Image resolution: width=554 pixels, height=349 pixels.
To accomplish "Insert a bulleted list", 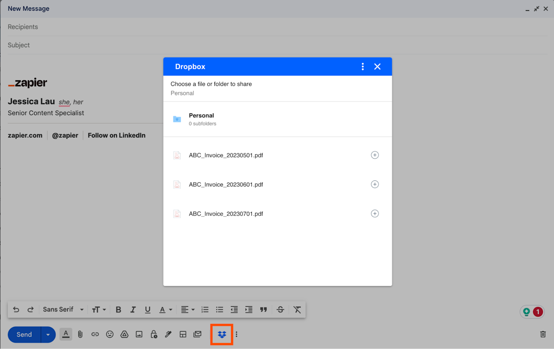I will (220, 309).
